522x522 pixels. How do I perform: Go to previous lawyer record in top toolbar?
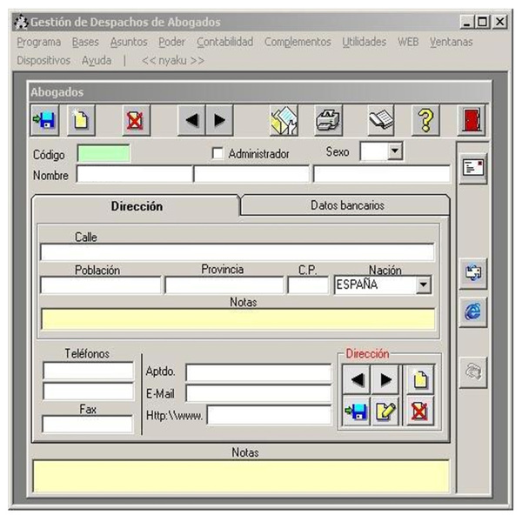[x=191, y=120]
